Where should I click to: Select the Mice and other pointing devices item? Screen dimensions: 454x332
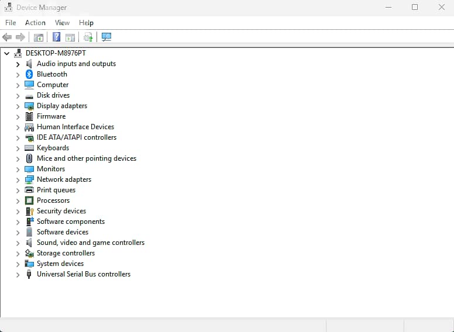point(86,158)
